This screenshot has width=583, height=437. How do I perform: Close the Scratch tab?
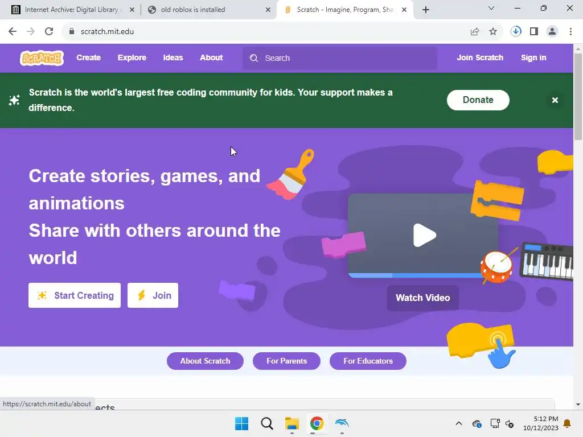[404, 10]
